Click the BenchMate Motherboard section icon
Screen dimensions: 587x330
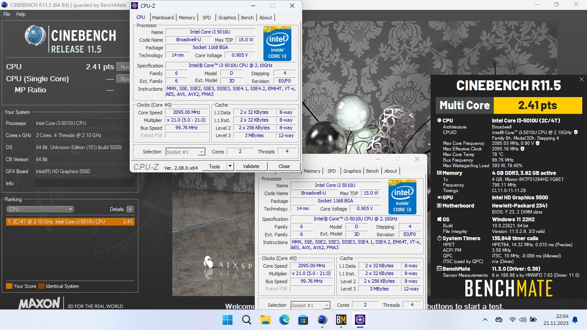tap(439, 206)
